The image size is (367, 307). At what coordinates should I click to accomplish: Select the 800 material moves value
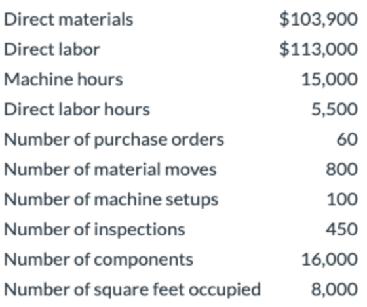click(x=342, y=169)
